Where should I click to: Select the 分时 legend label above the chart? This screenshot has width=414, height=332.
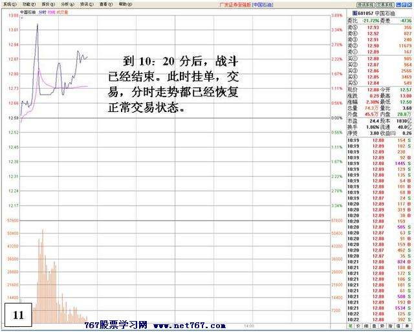coord(43,12)
